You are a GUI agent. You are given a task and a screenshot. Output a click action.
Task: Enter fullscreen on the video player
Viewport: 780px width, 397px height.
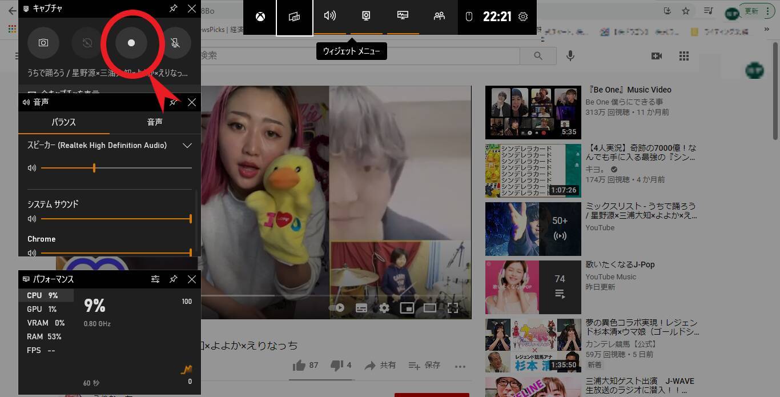[x=453, y=308]
